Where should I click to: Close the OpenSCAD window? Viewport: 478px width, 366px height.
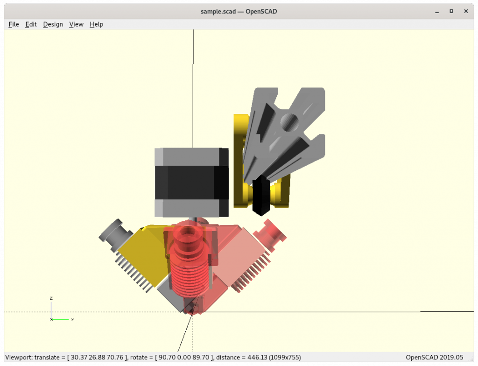466,11
